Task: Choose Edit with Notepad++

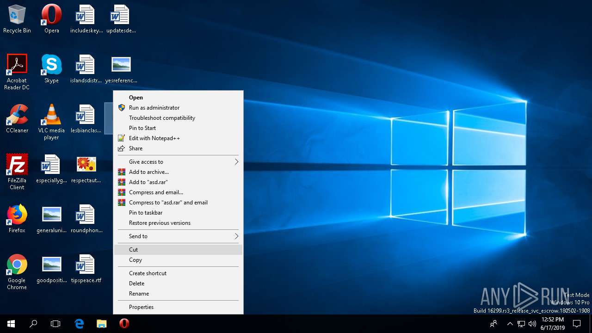Action: coord(178,138)
